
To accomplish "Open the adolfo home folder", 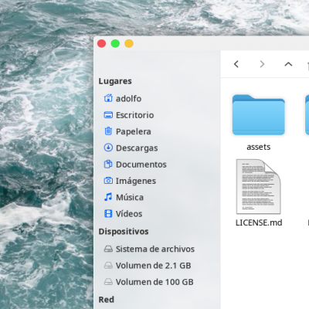I will point(123,98).
